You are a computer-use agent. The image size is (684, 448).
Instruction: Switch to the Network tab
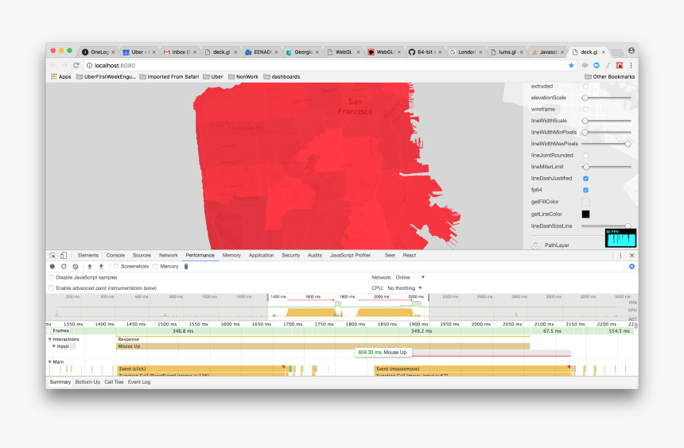coord(169,255)
